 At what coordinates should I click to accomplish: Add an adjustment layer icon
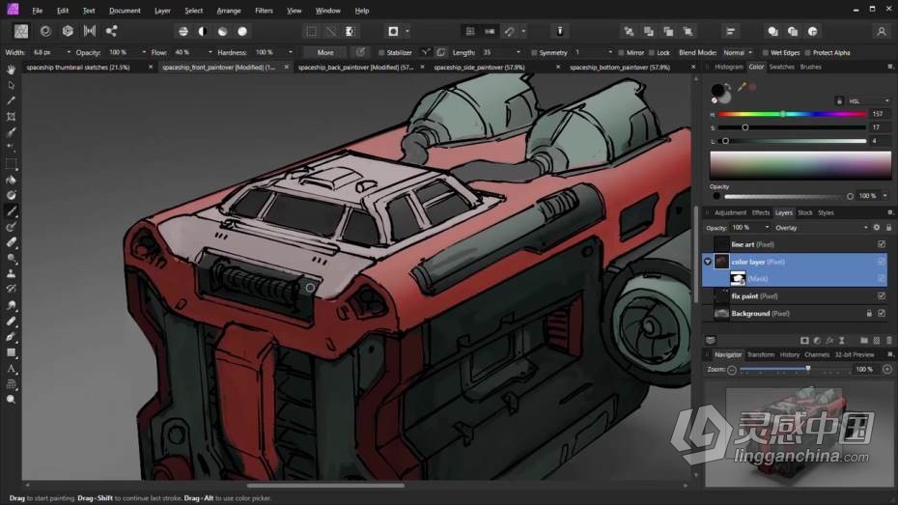tap(817, 340)
